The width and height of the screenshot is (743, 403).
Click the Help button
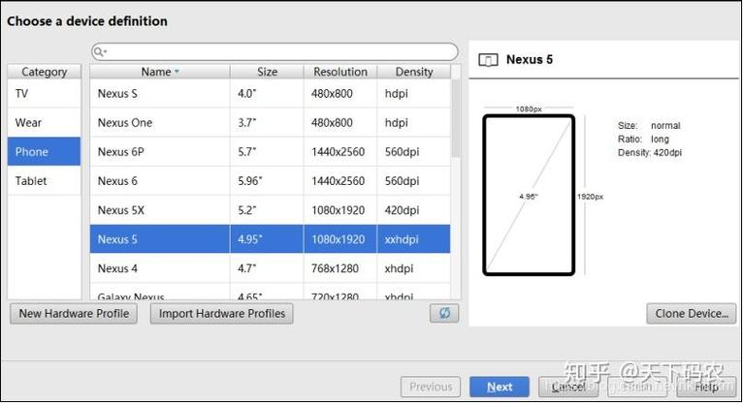coord(706,387)
